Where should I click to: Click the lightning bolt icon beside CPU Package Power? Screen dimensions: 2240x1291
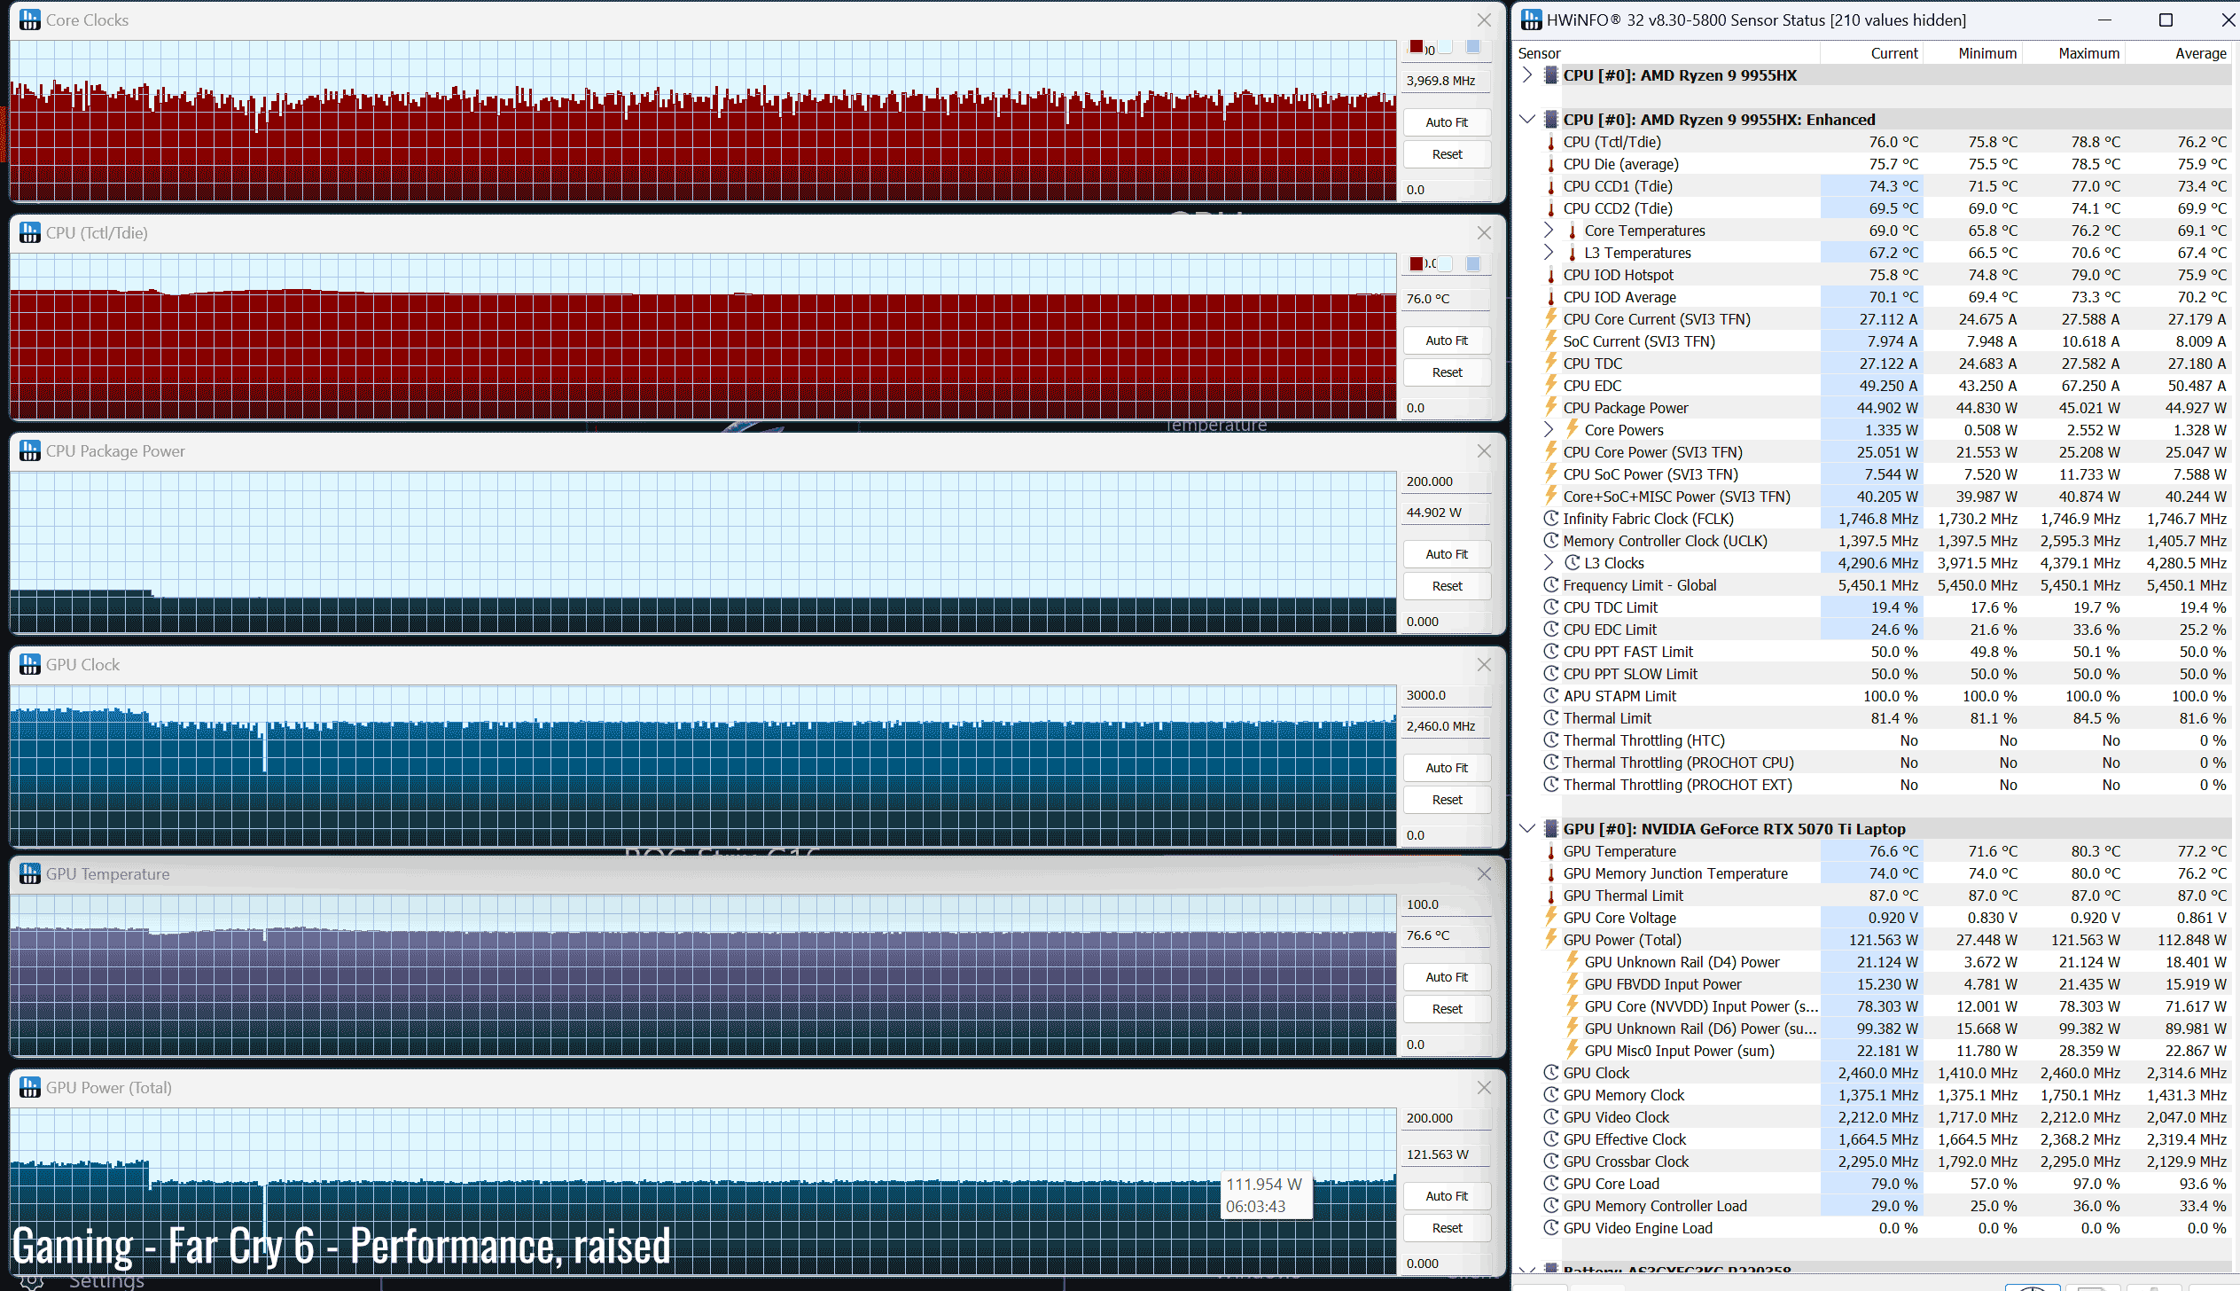(1550, 408)
